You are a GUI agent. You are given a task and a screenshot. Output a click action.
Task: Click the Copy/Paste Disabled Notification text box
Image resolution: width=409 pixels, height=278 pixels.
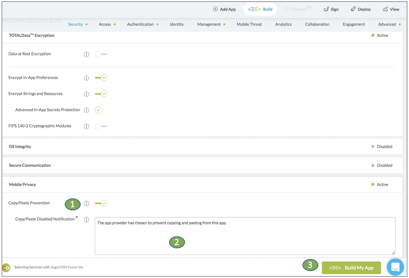(245, 236)
